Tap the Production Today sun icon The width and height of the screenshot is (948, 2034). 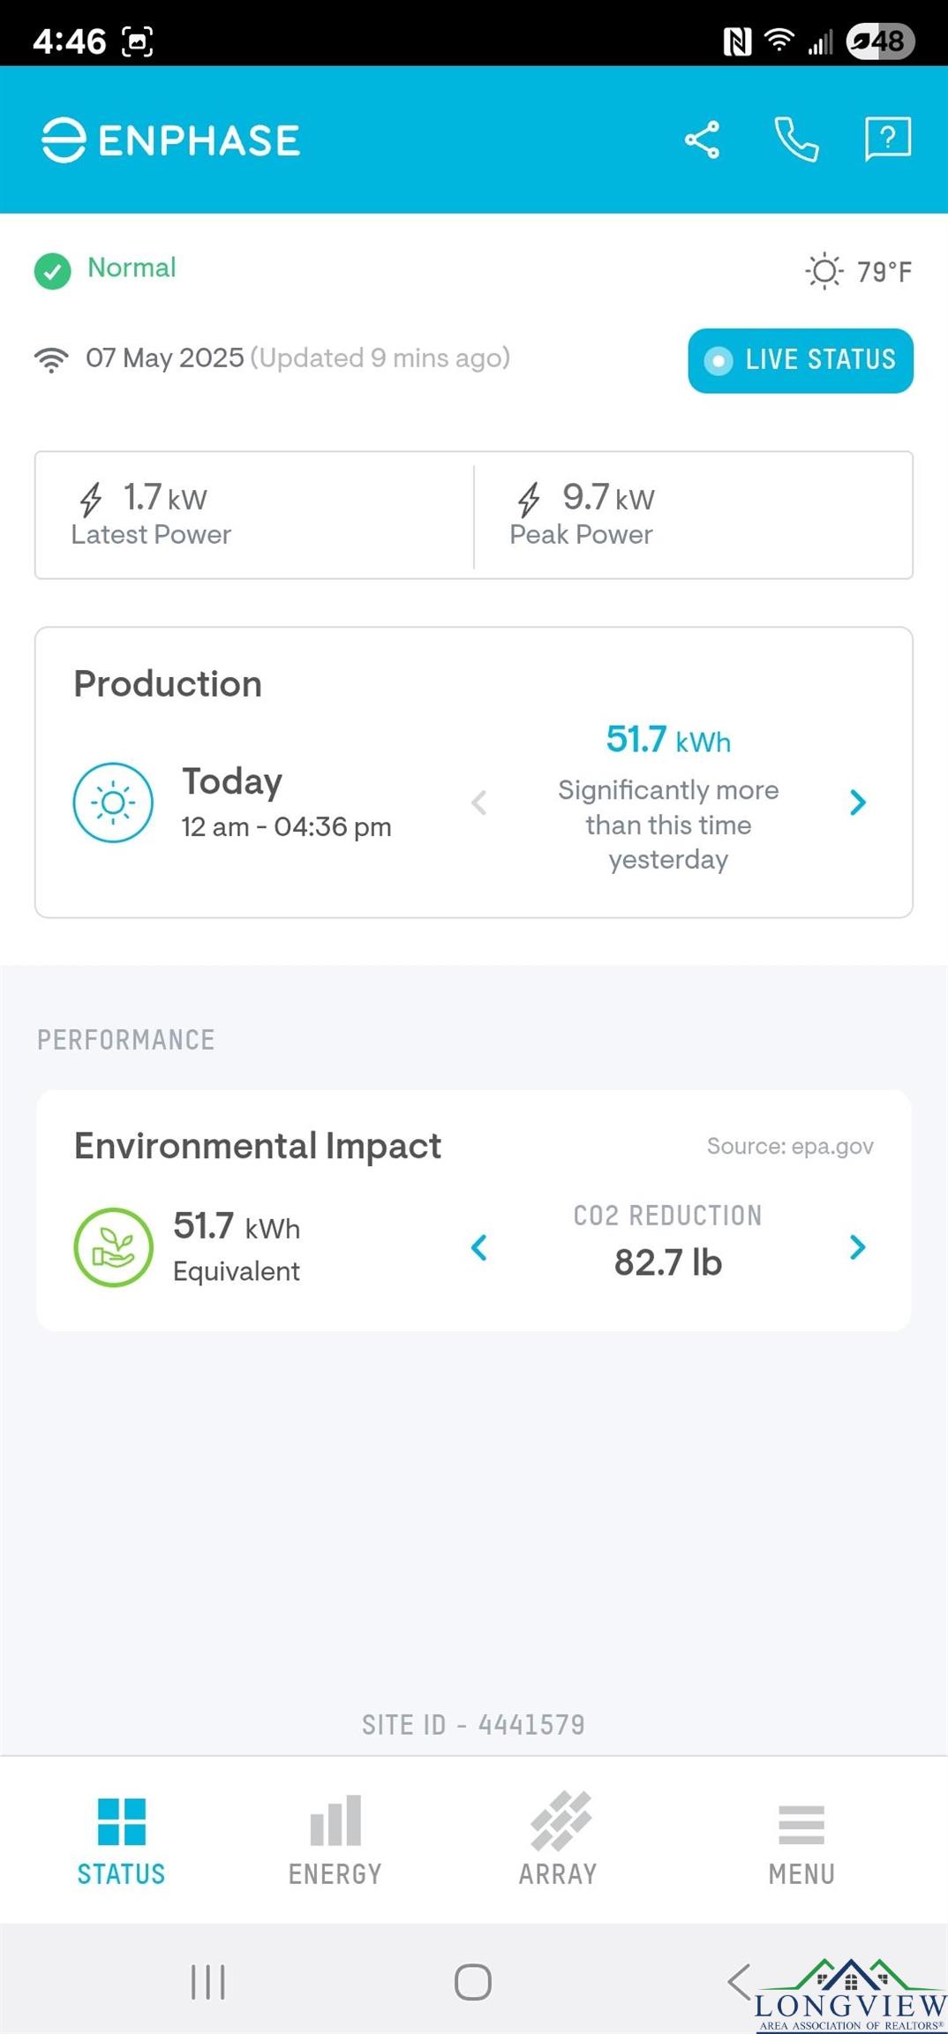(x=113, y=802)
